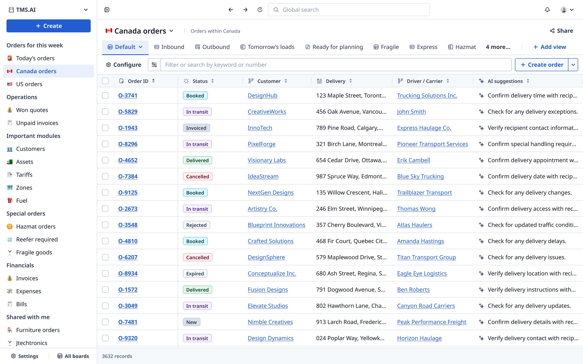Check the box for order O-5829
This screenshot has height=364, width=583.
[x=105, y=112]
